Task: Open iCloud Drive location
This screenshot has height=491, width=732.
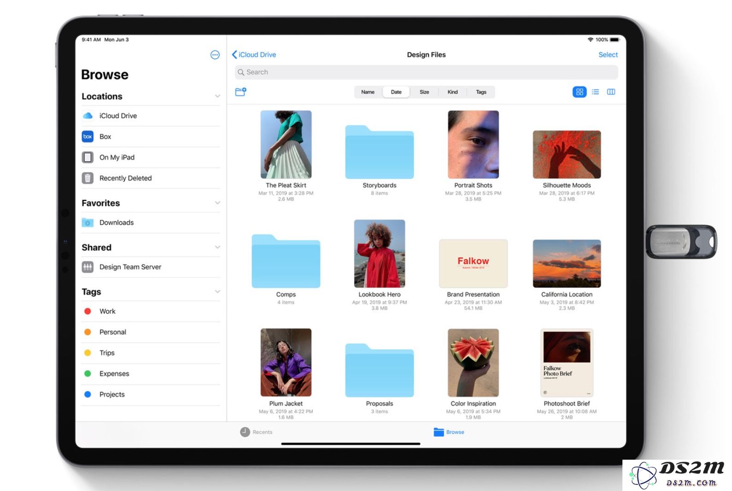Action: [151, 116]
